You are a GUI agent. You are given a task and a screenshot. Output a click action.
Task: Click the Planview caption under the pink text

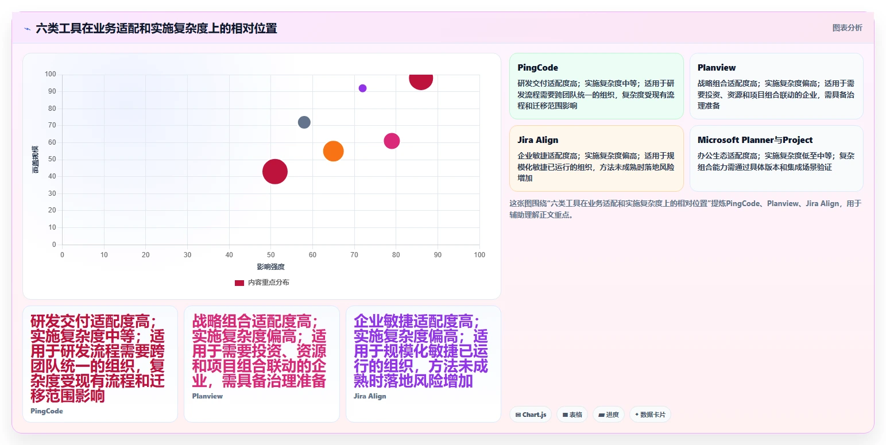(x=207, y=396)
